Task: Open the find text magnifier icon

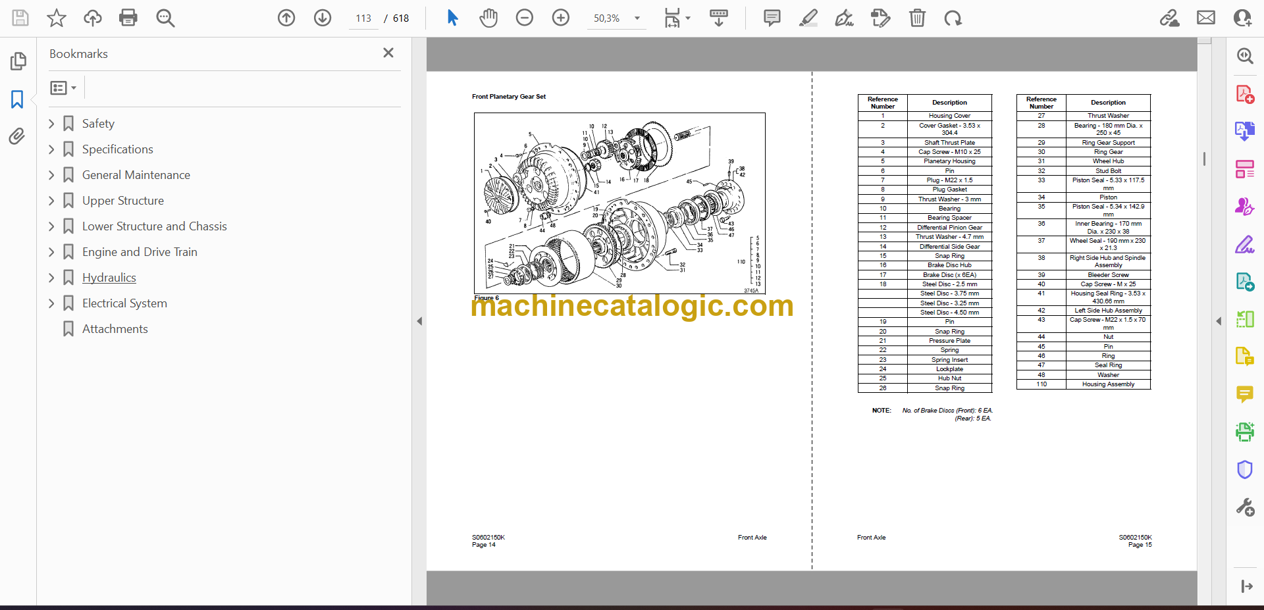Action: pos(165,18)
